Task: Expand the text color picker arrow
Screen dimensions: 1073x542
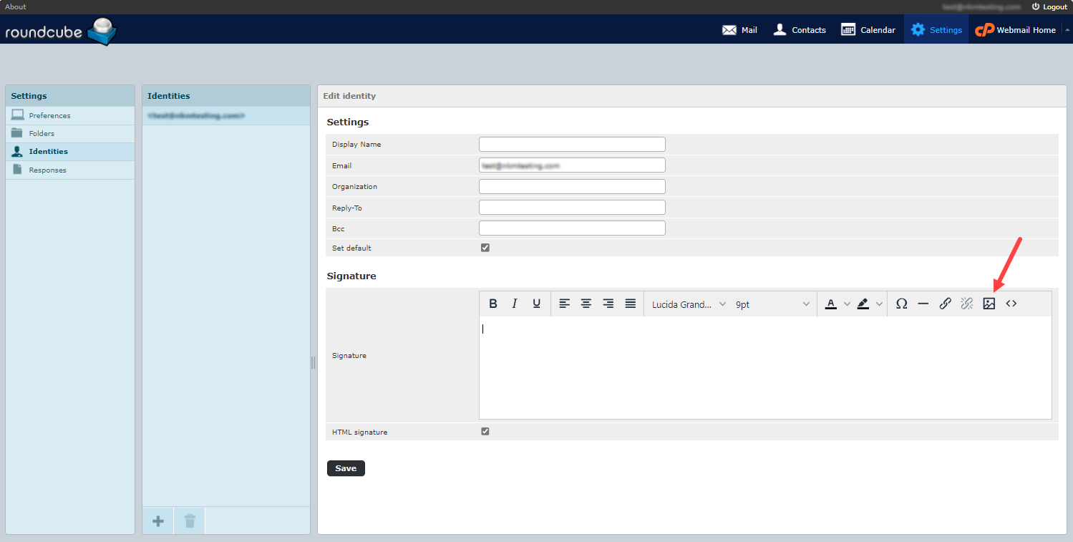Action: [847, 304]
